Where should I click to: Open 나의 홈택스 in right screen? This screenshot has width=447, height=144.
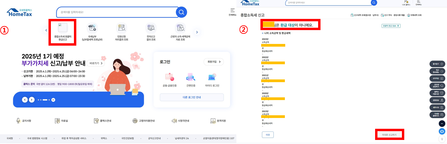coord(406,3)
